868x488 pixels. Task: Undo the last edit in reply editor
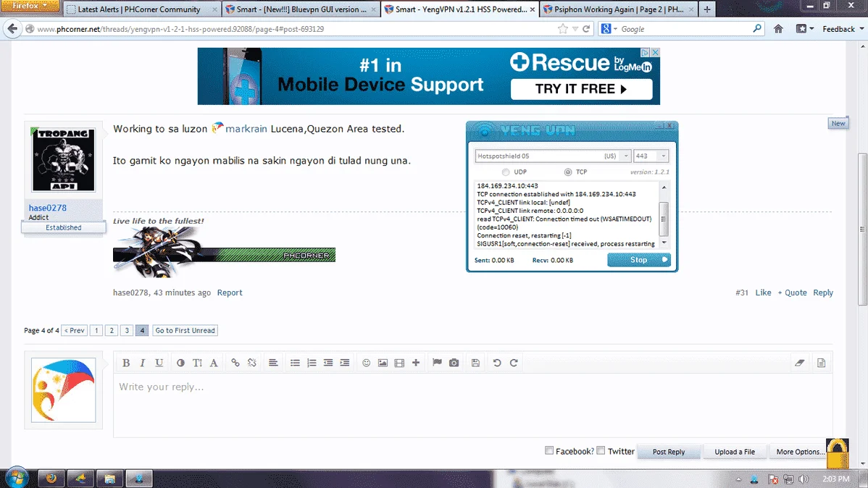(497, 363)
